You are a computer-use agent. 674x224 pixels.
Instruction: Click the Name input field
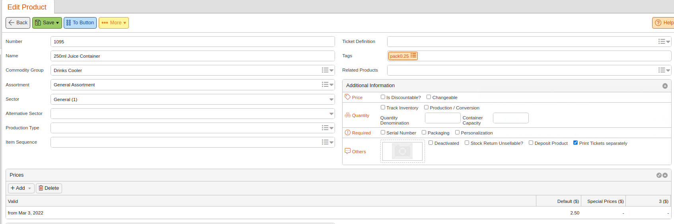click(193, 56)
